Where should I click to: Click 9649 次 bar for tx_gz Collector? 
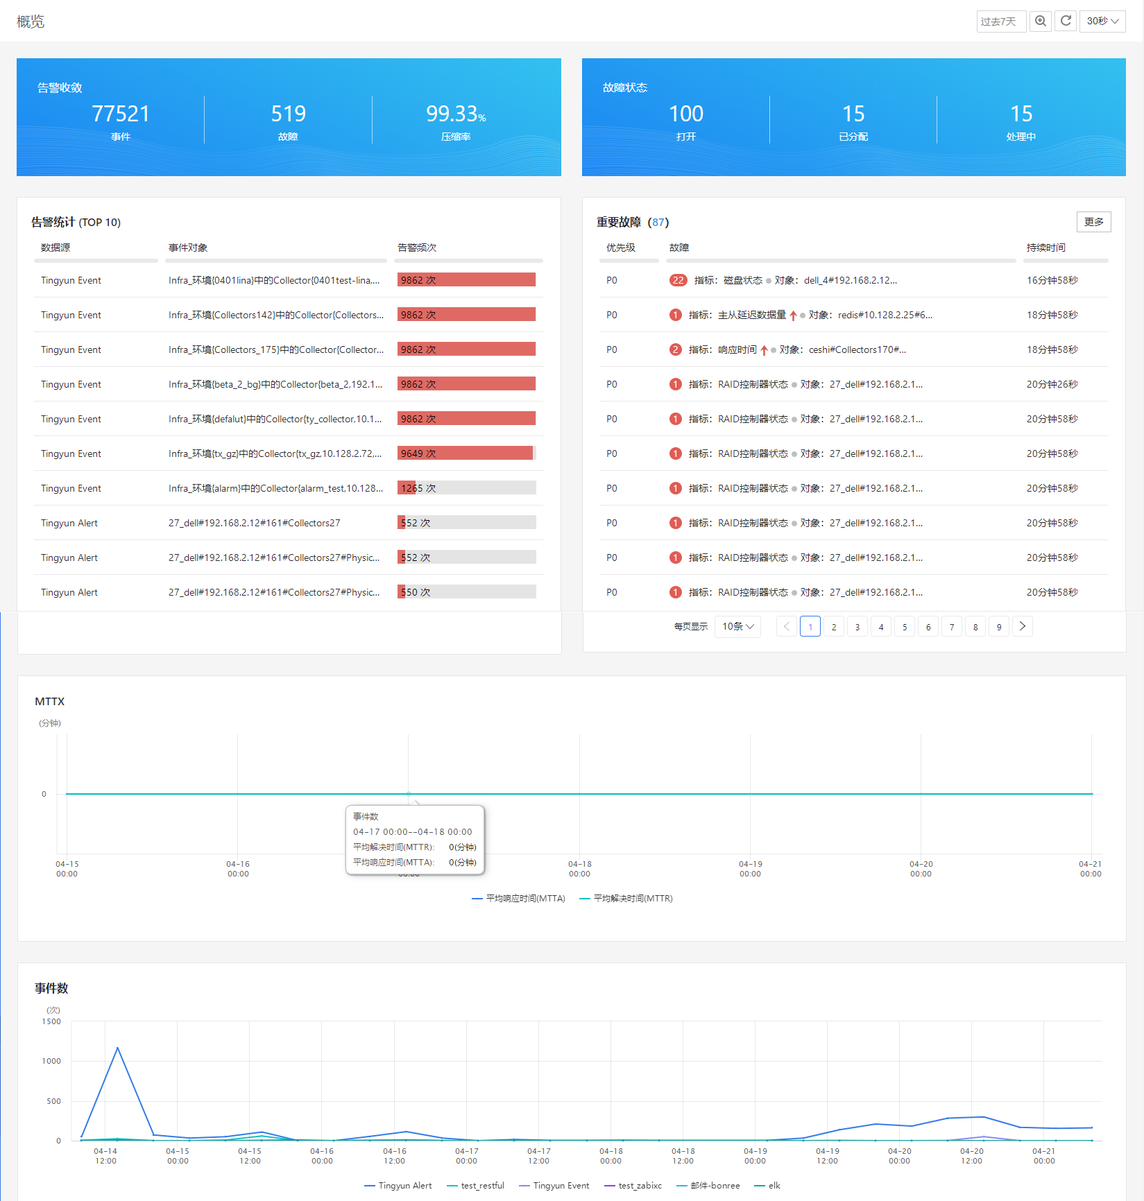coord(466,453)
